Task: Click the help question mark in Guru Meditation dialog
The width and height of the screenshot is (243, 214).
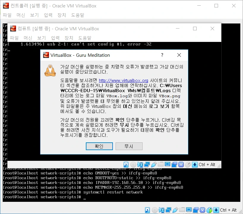Action: (x=162, y=55)
